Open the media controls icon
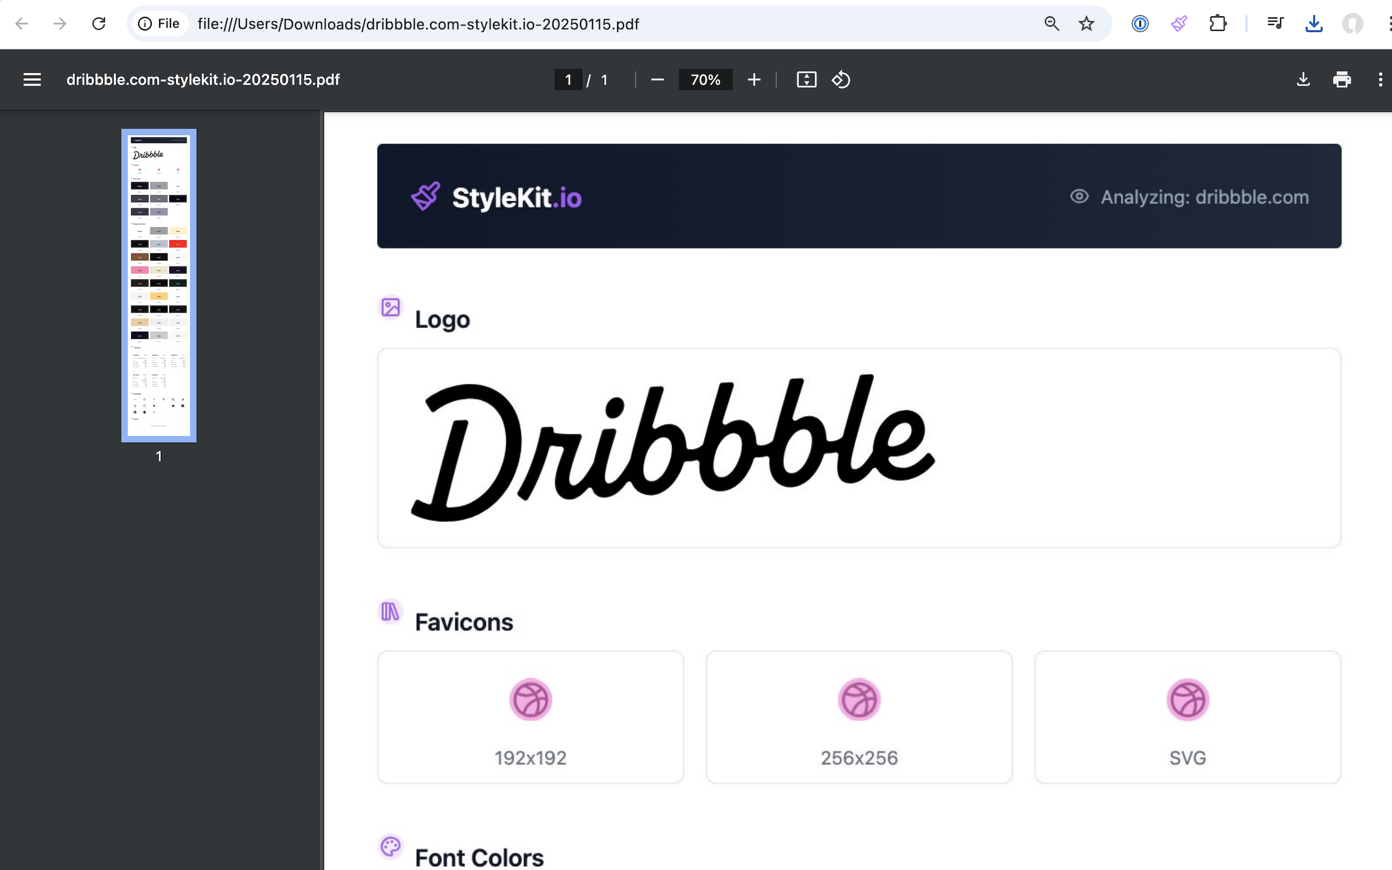Screen dimensions: 1392x870 coord(1275,23)
